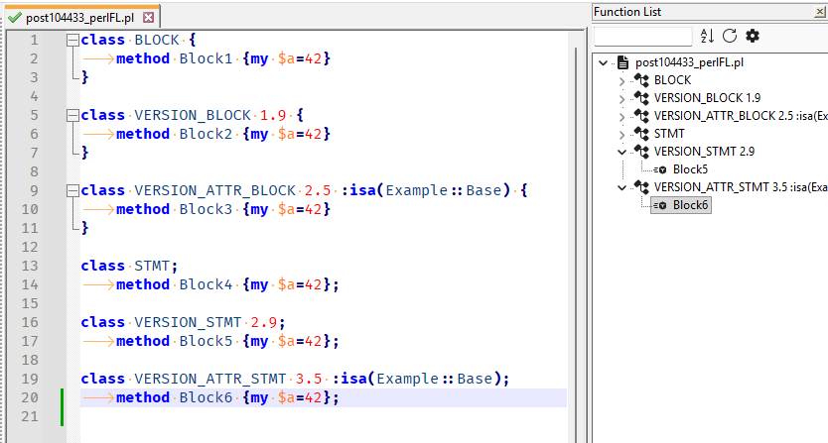The width and height of the screenshot is (828, 443).
Task: Toggle fold marker at line 9 VERSION_ATTR_BLOCK
Action: point(72,191)
